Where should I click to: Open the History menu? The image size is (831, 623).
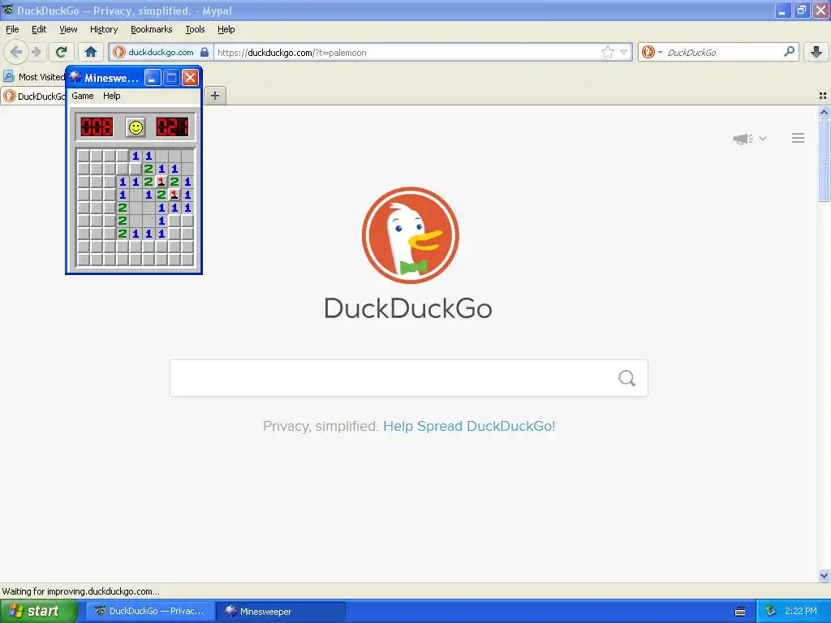point(104,29)
